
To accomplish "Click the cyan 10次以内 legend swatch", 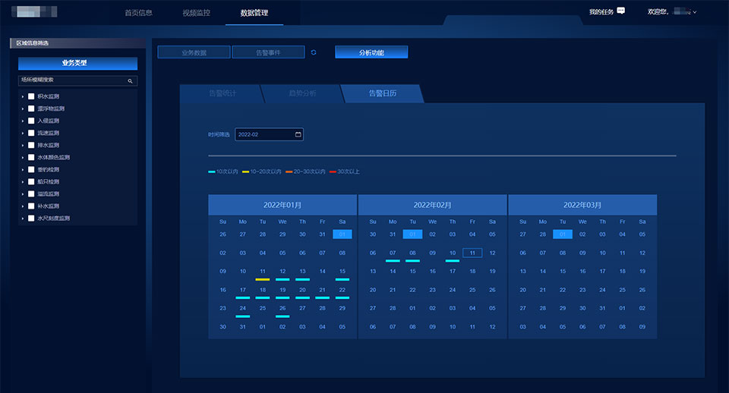I will (x=212, y=172).
